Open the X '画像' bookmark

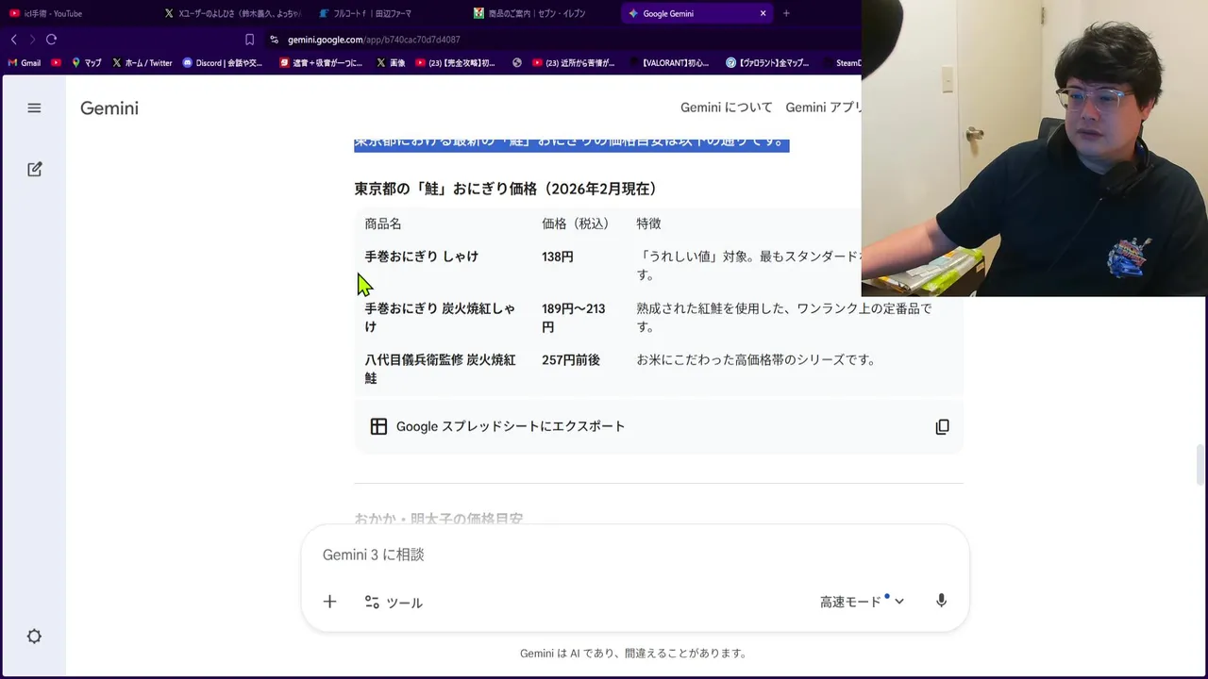[391, 63]
